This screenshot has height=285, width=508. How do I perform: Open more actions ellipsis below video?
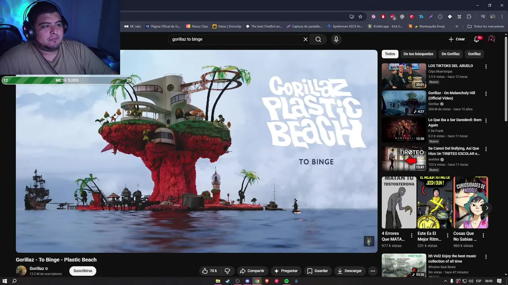click(372, 271)
